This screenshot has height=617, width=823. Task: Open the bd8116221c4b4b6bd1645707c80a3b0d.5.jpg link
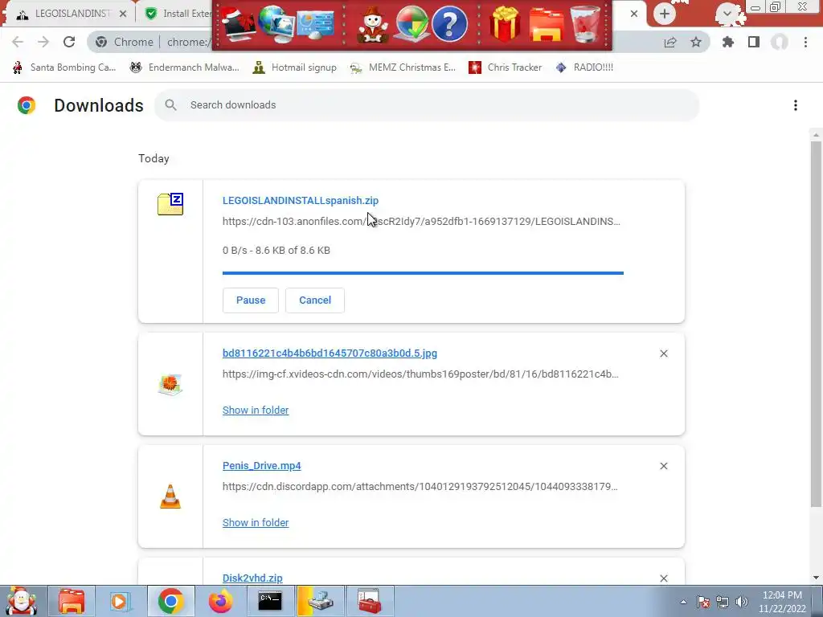[x=330, y=353]
